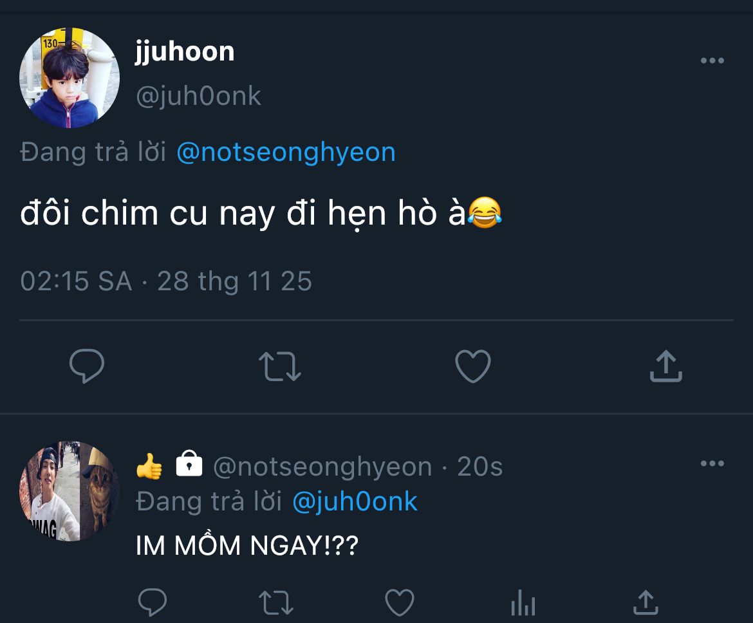The width and height of the screenshot is (753, 623).
Task: Like jjuhoon's tweet with the heart icon
Action: (473, 366)
